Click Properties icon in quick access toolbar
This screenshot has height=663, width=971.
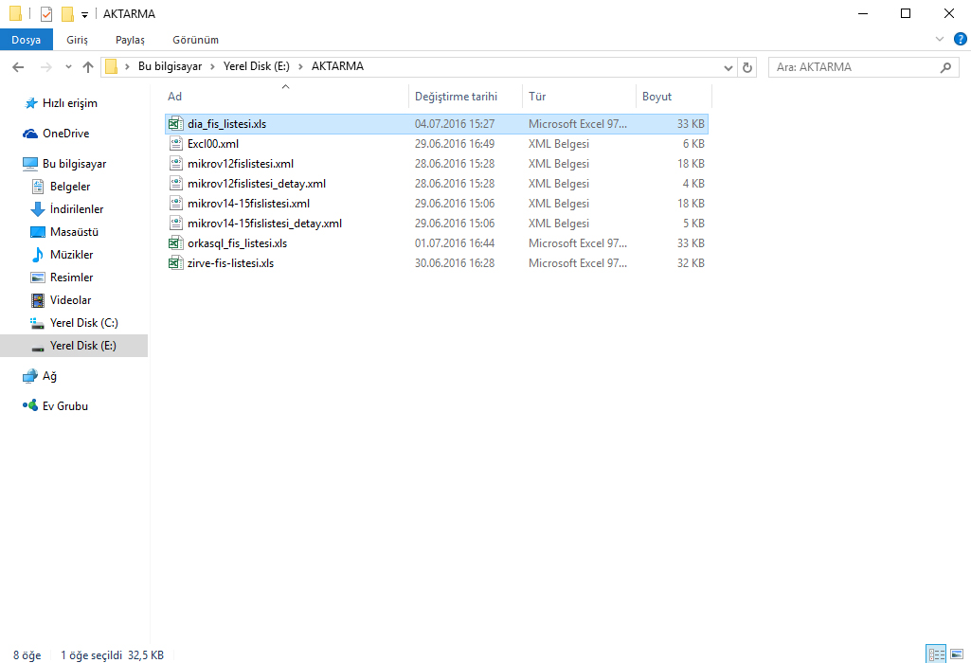(45, 14)
